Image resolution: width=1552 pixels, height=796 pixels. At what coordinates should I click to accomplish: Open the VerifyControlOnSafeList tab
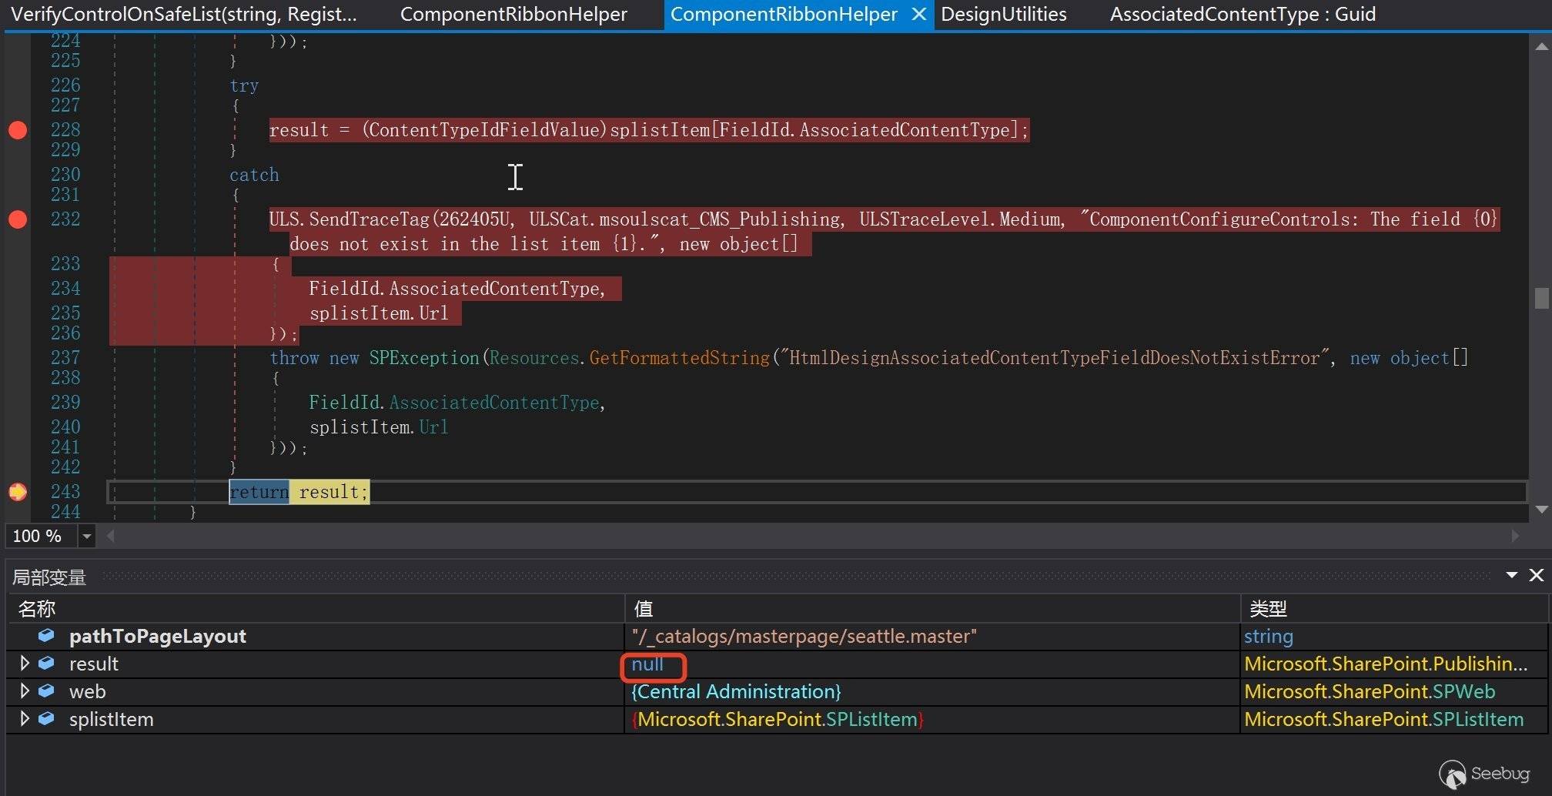[184, 15]
